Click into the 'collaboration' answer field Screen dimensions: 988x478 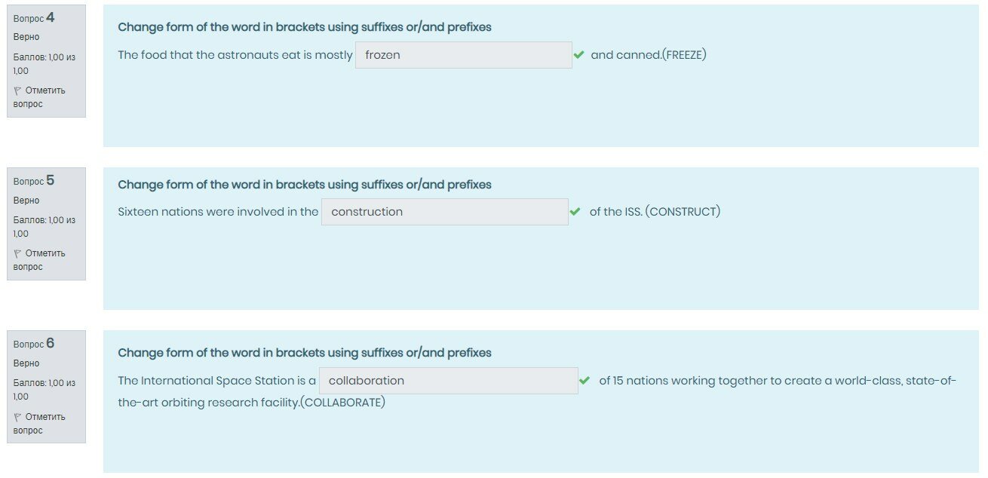point(448,381)
